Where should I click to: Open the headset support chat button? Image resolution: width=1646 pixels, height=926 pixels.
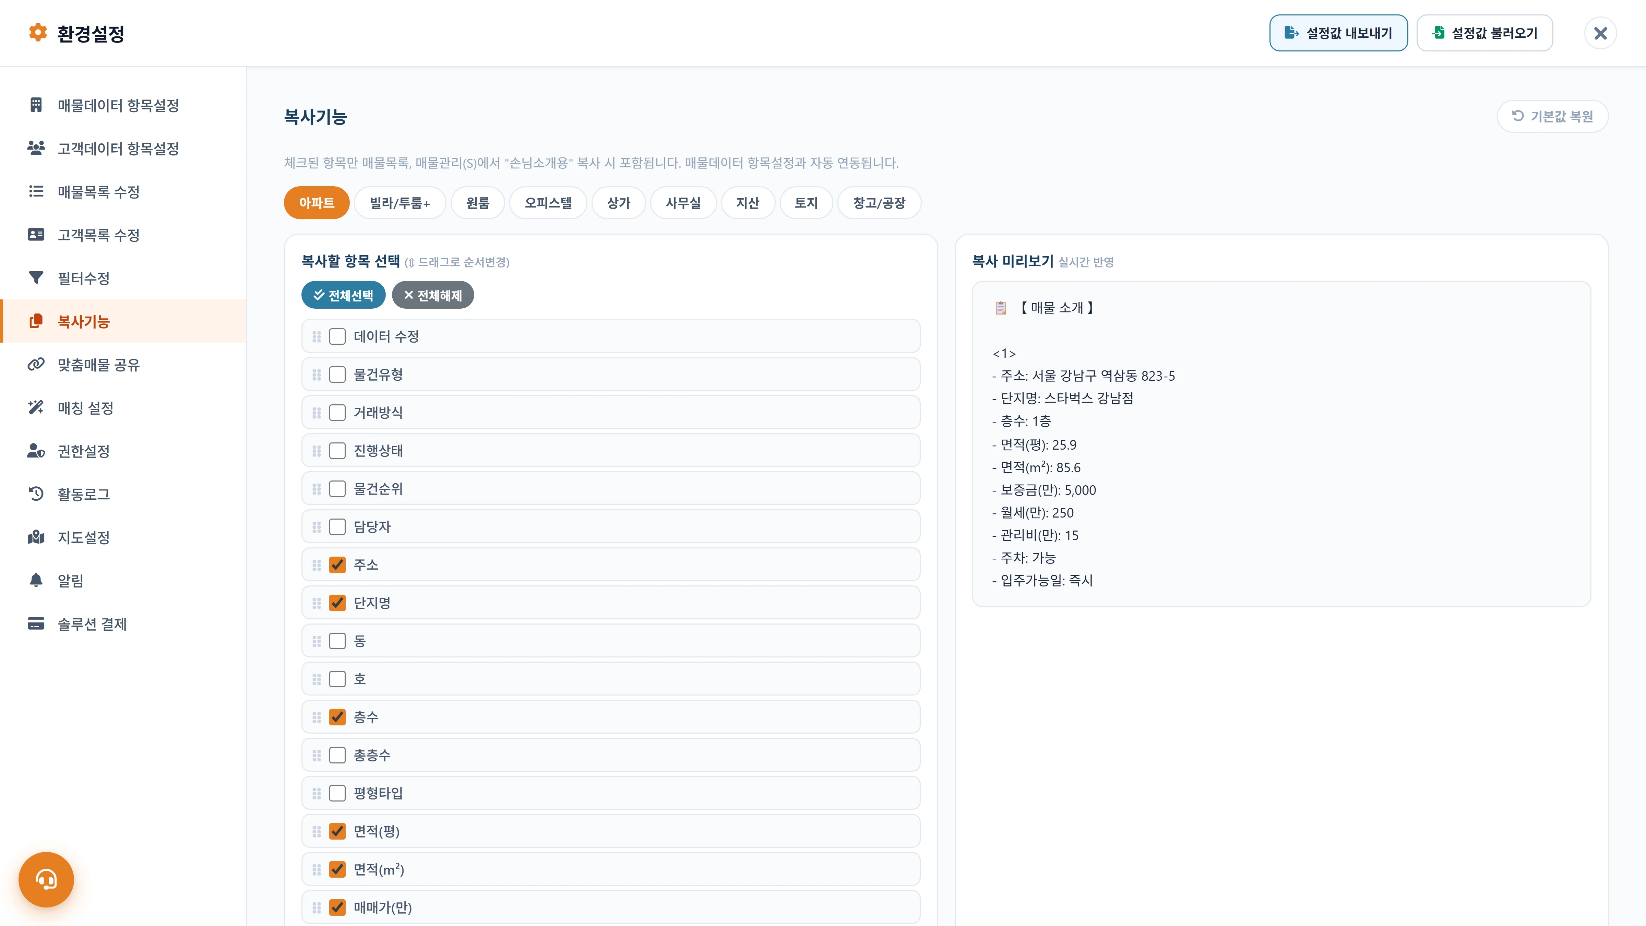(46, 879)
